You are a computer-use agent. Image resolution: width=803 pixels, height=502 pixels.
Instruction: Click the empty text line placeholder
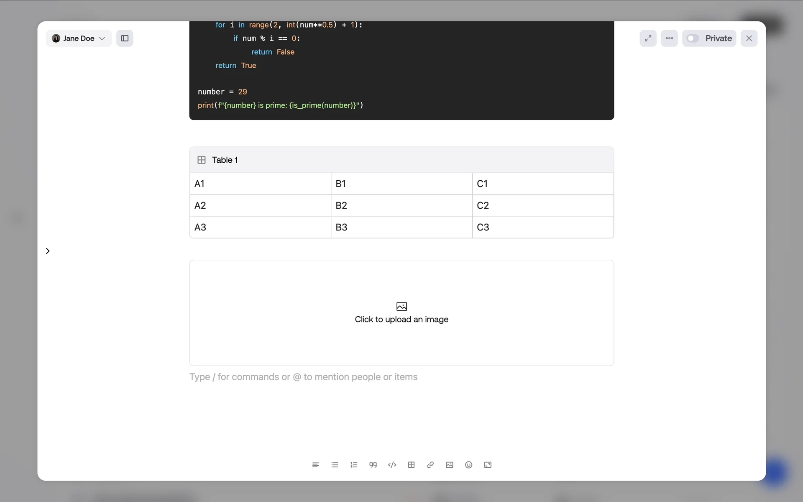[x=303, y=377]
